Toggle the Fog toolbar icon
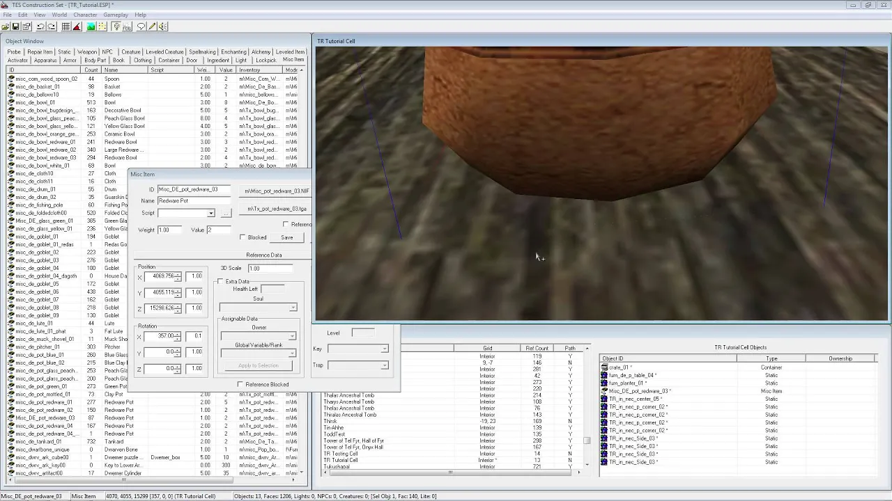The image size is (892, 501). click(128, 26)
